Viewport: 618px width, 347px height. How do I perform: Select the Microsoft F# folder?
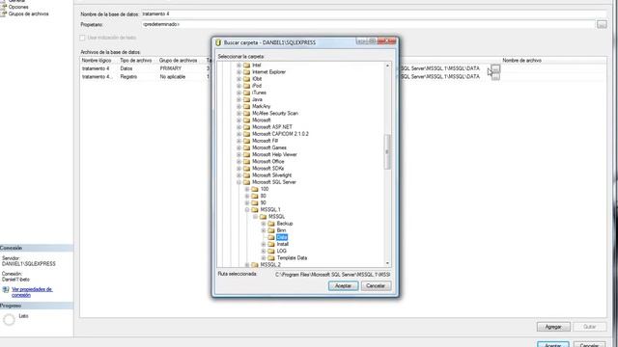tap(265, 141)
